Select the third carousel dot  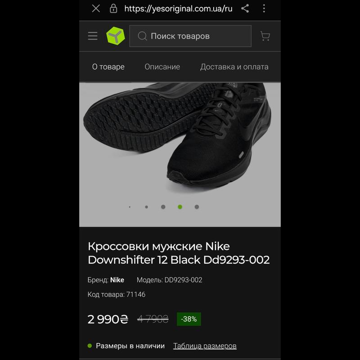[x=163, y=207]
